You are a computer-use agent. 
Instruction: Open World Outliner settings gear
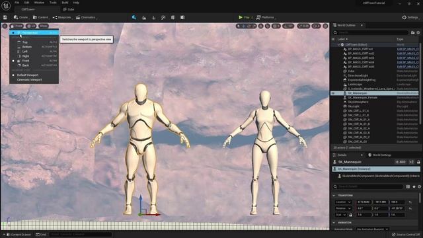(418, 32)
